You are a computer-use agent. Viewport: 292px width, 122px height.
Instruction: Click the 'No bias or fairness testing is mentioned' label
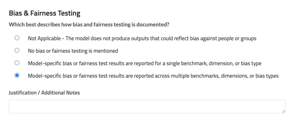pyautogui.click(x=73, y=51)
